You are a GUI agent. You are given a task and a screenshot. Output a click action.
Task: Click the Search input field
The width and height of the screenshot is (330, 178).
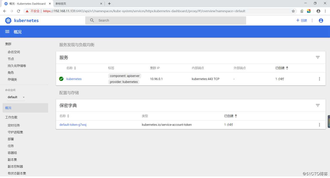[x=166, y=20]
